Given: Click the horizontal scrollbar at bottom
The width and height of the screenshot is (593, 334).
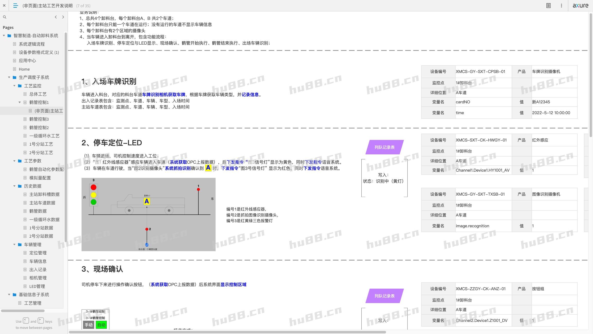Looking at the screenshot, I should point(227,332).
